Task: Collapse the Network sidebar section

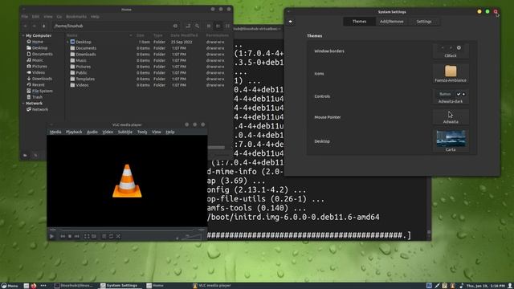Action: tap(23, 104)
